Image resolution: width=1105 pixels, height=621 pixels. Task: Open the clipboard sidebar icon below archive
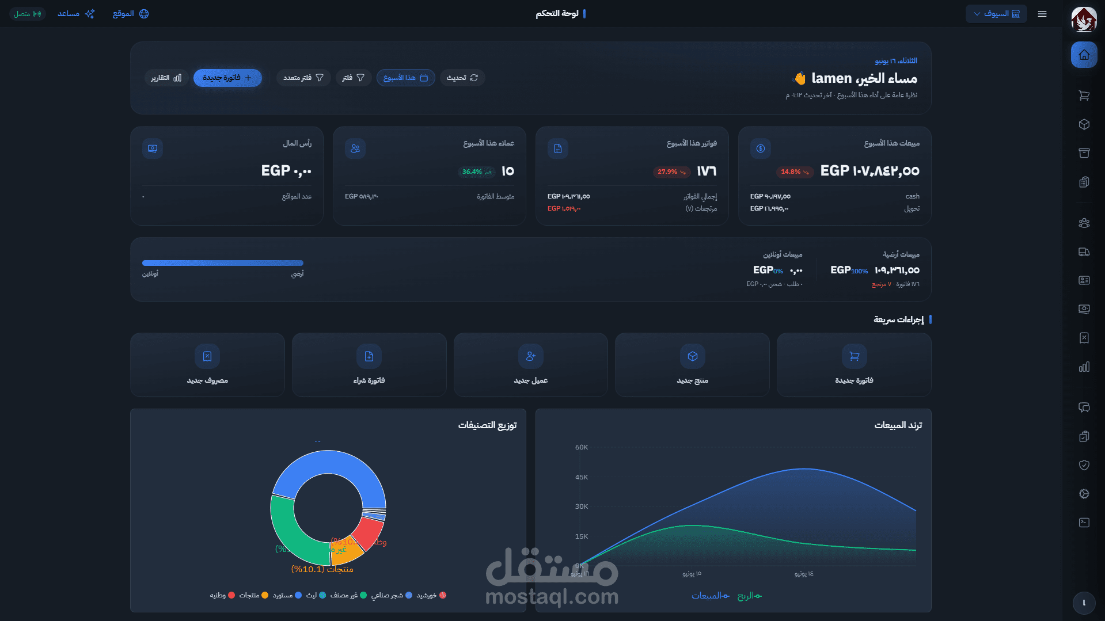coord(1084,182)
